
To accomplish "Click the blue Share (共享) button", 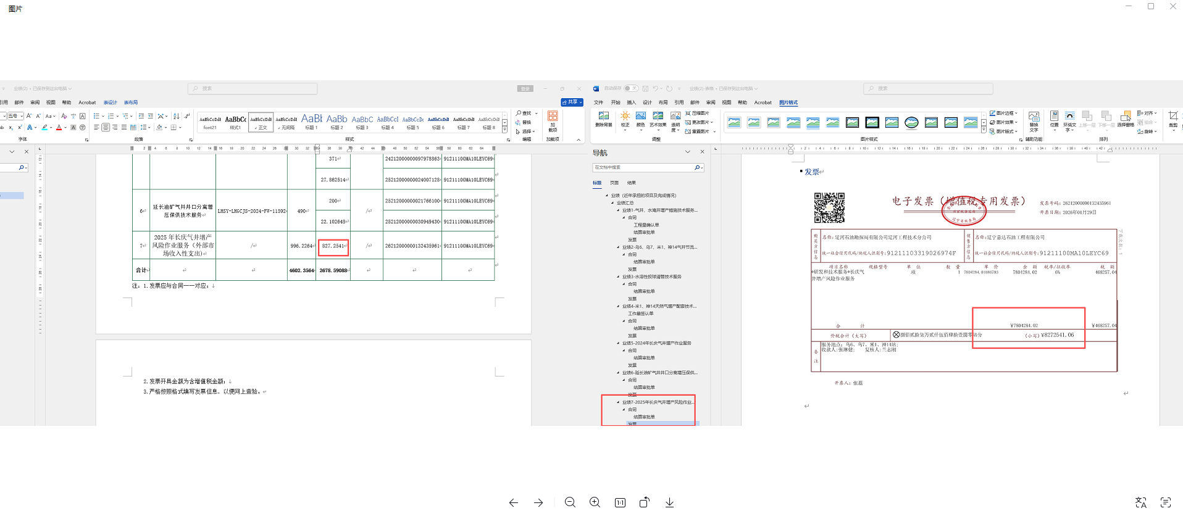I will pyautogui.click(x=572, y=102).
